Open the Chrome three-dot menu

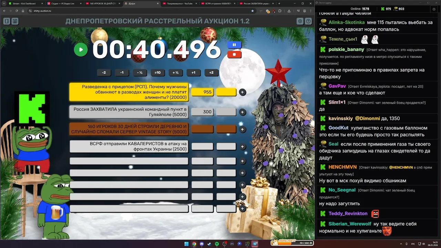[x=310, y=11]
